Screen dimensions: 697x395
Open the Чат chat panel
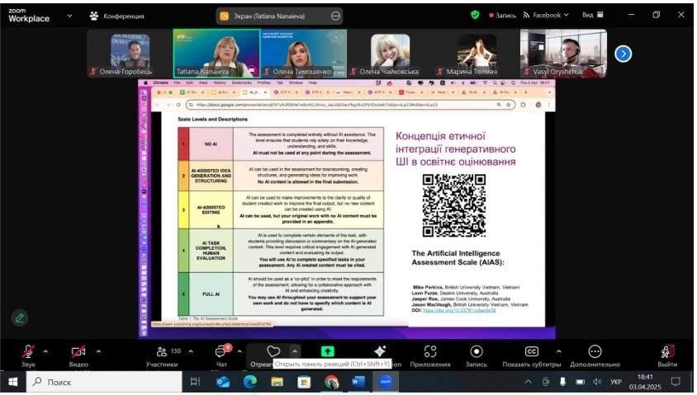pyautogui.click(x=220, y=351)
